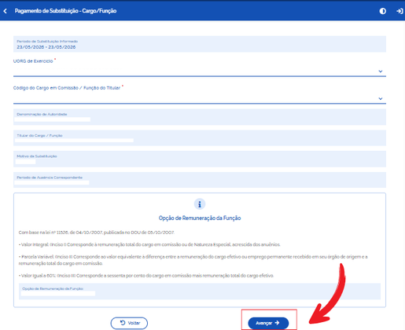The height and width of the screenshot is (330, 405).
Task: Click the Voltar button
Action: [129, 323]
